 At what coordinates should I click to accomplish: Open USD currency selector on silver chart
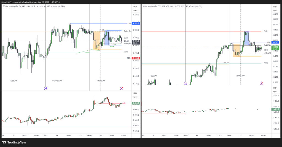coord(274,7)
